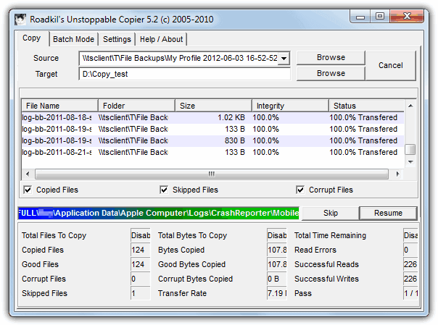Click the Target path input field
The image size is (438, 325).
tap(184, 74)
